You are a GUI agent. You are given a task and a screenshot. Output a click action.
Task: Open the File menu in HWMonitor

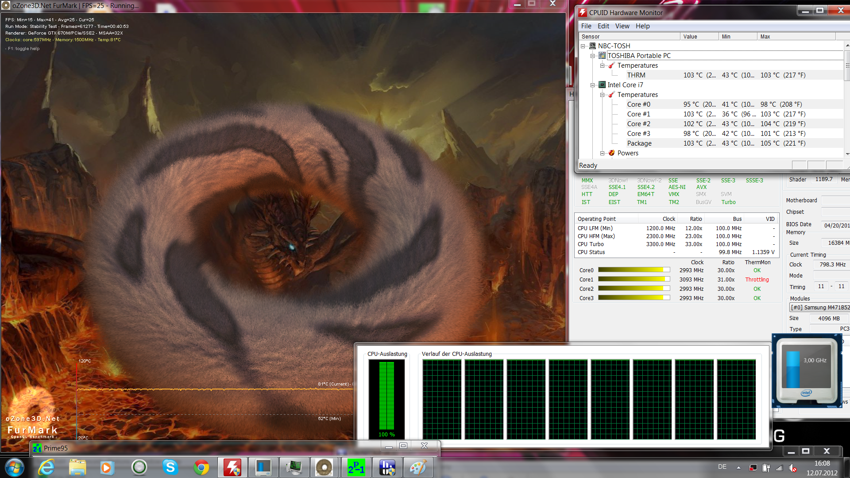point(586,26)
